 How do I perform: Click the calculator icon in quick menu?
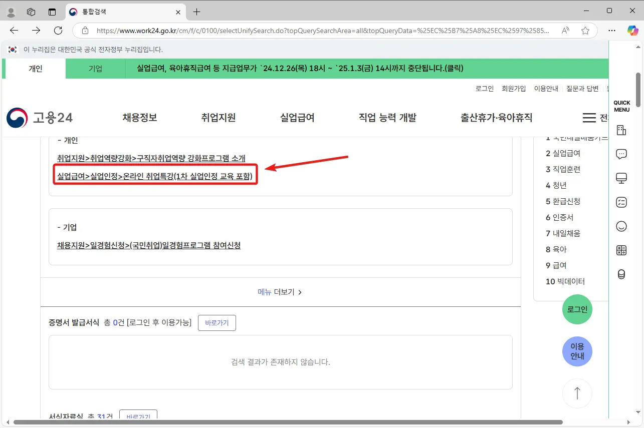coord(621,250)
